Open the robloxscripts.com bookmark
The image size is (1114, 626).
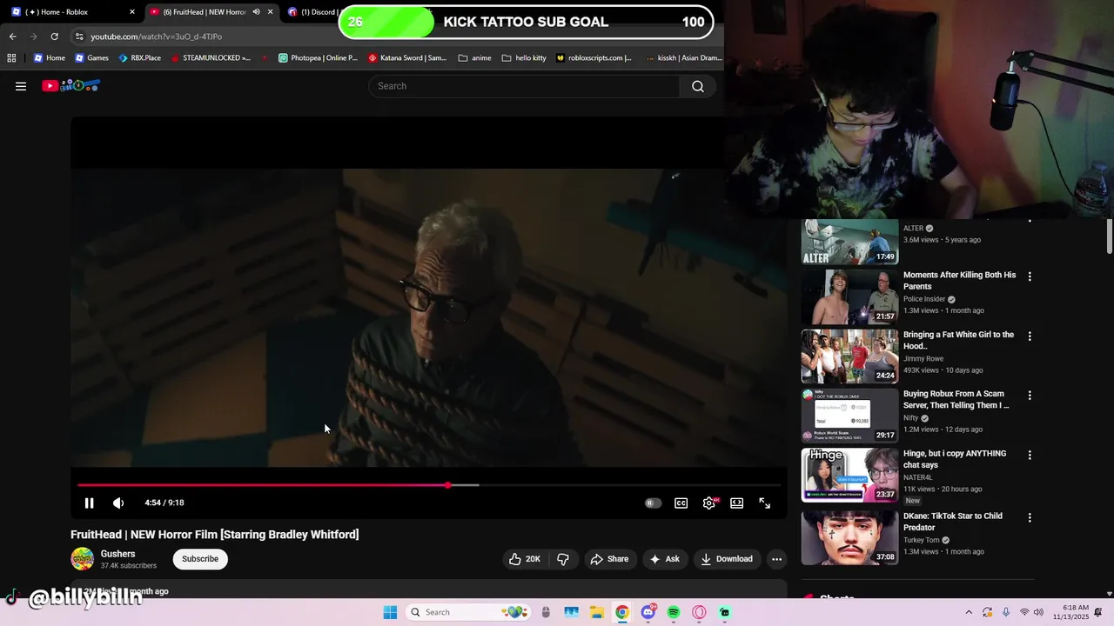(594, 58)
